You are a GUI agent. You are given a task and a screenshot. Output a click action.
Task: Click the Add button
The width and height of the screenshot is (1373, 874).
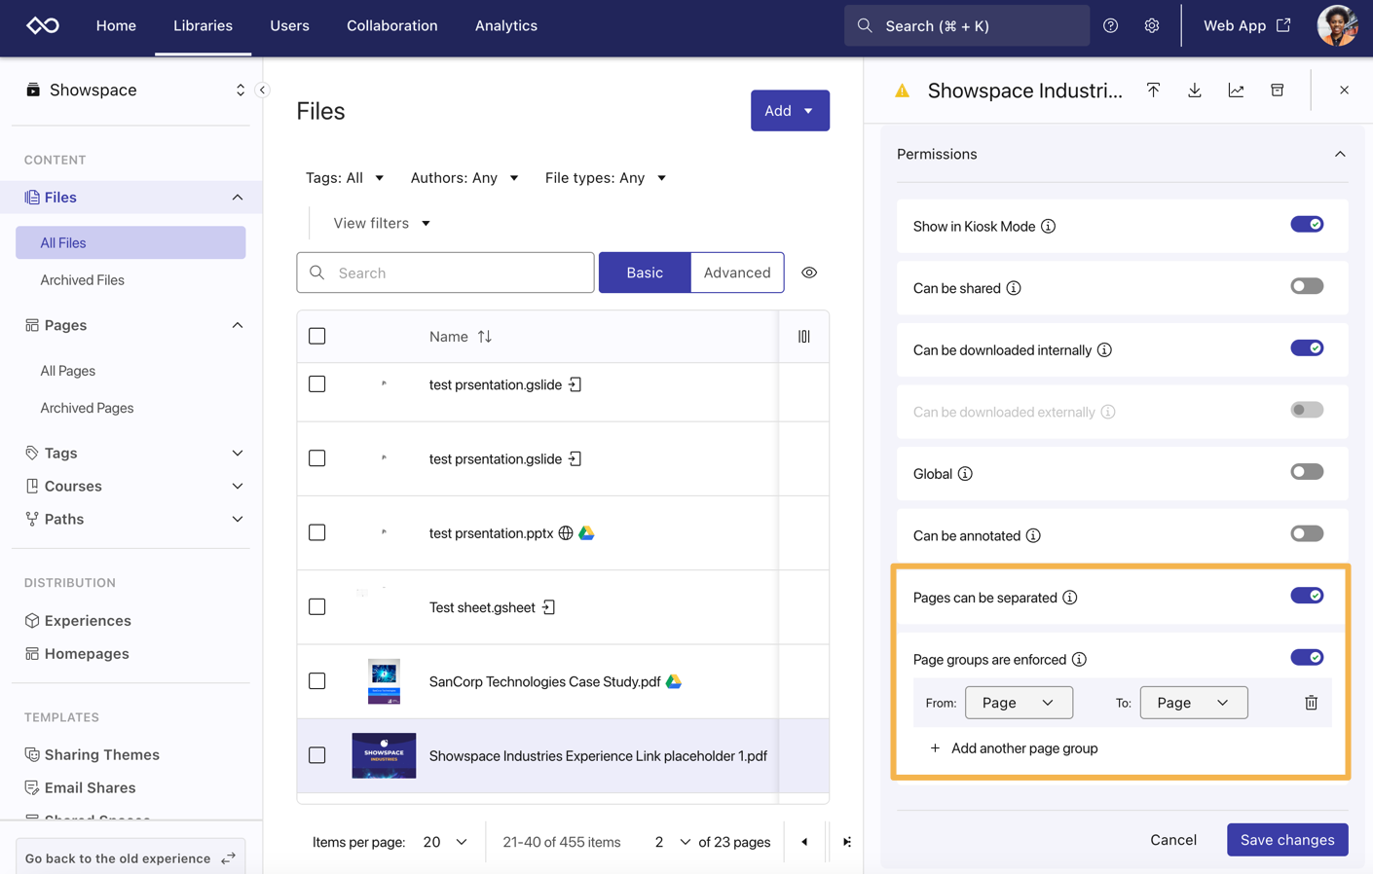790,111
